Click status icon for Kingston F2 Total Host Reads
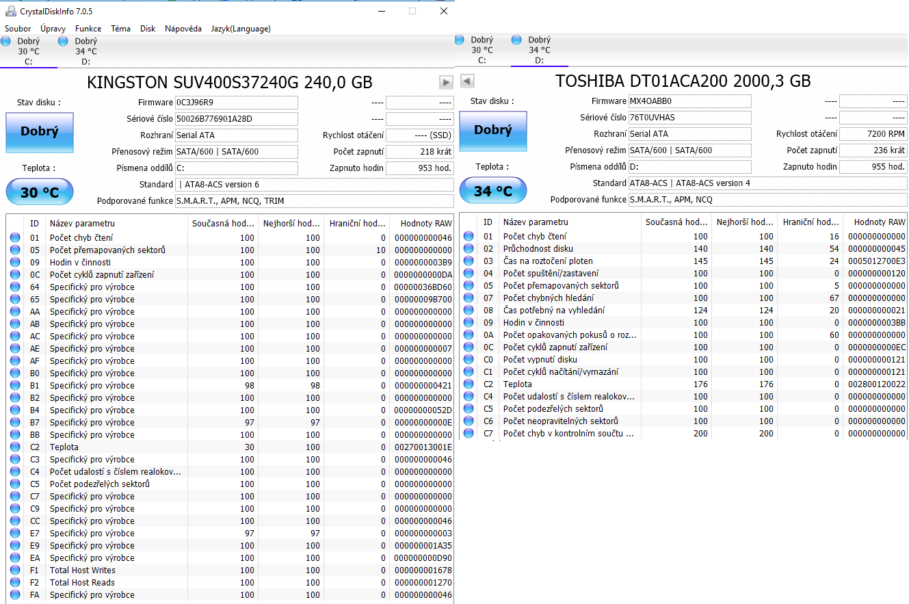The width and height of the screenshot is (909, 604). click(x=15, y=583)
